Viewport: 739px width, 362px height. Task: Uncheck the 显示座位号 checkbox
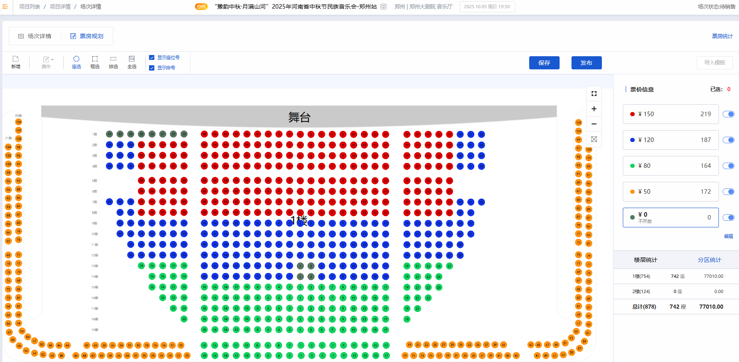(152, 57)
